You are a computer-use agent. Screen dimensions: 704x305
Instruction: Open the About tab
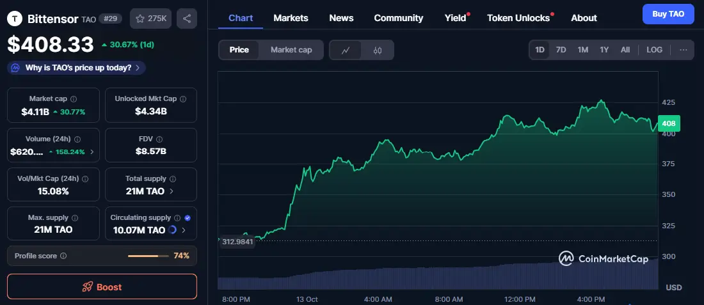(584, 18)
